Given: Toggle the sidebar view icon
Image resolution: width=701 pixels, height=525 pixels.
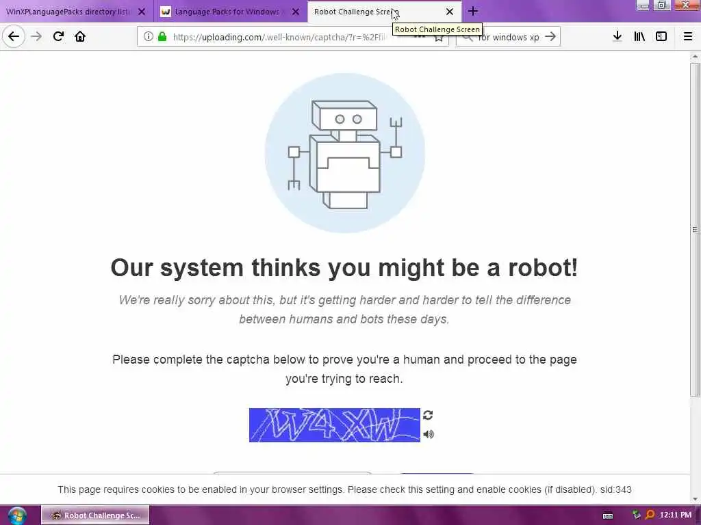Looking at the screenshot, I should 661,36.
